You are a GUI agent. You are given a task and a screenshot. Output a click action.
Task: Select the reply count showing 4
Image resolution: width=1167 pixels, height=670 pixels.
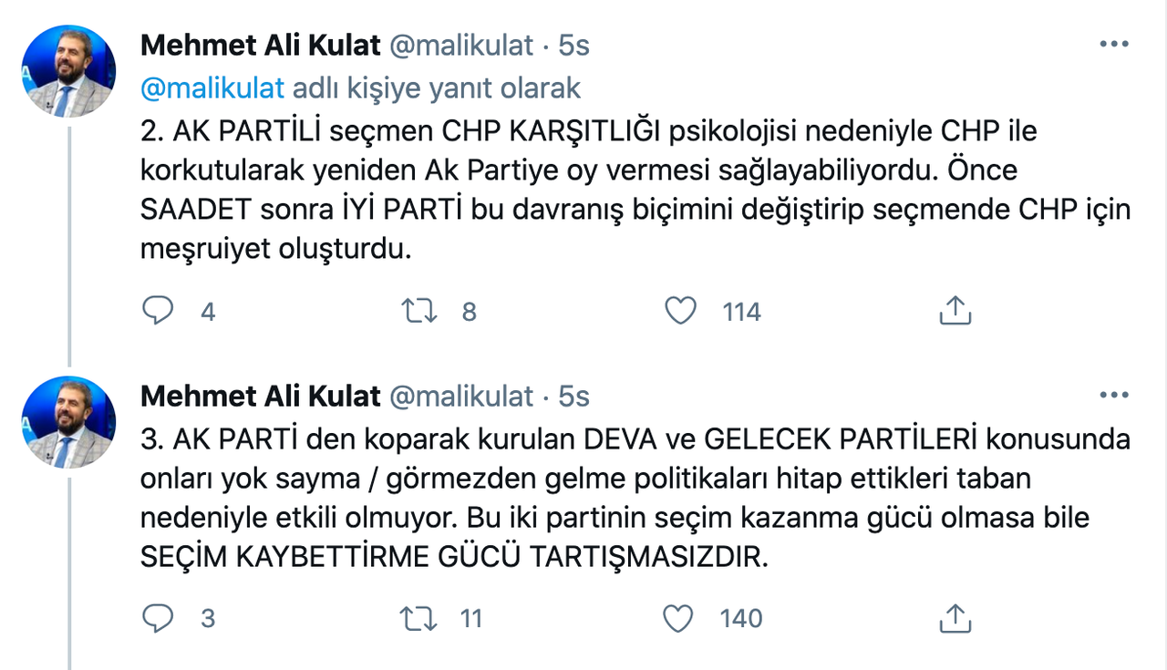[x=207, y=312]
